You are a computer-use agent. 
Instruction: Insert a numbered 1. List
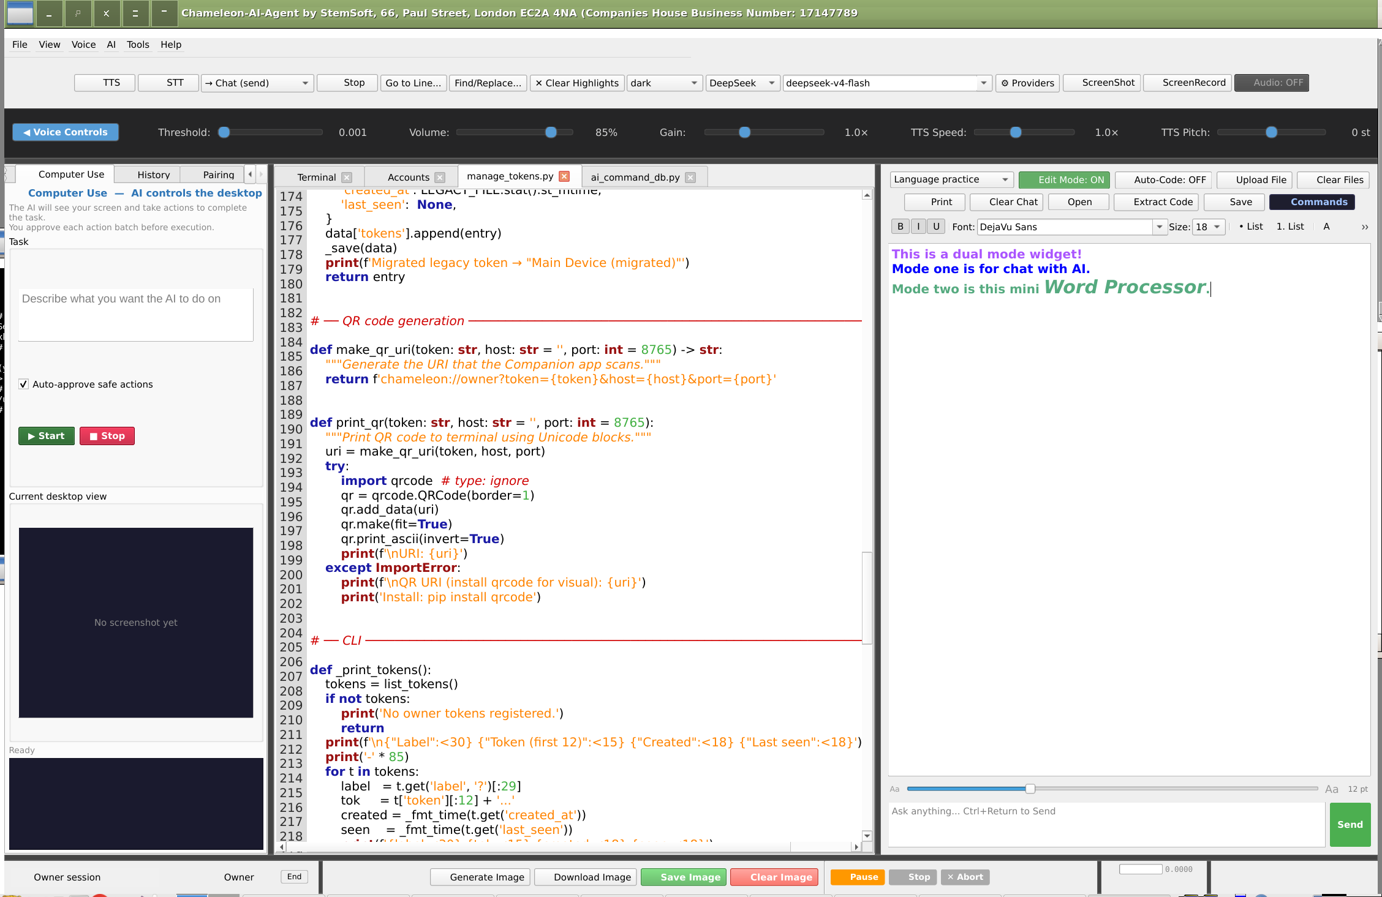click(x=1290, y=227)
